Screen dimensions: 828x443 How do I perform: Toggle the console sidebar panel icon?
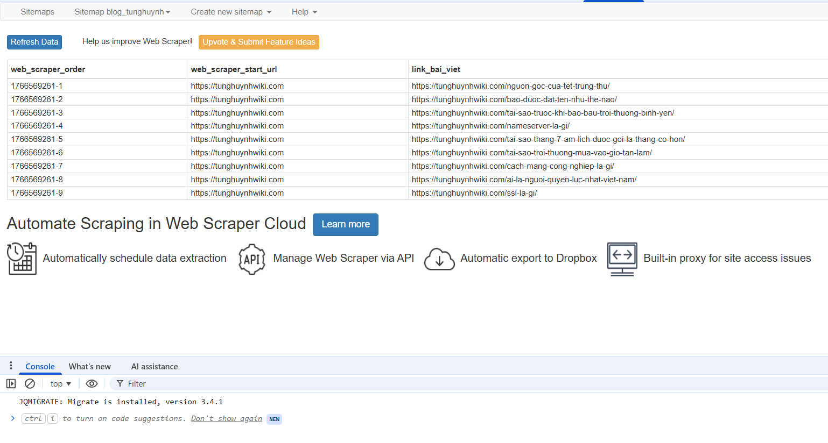pos(11,384)
